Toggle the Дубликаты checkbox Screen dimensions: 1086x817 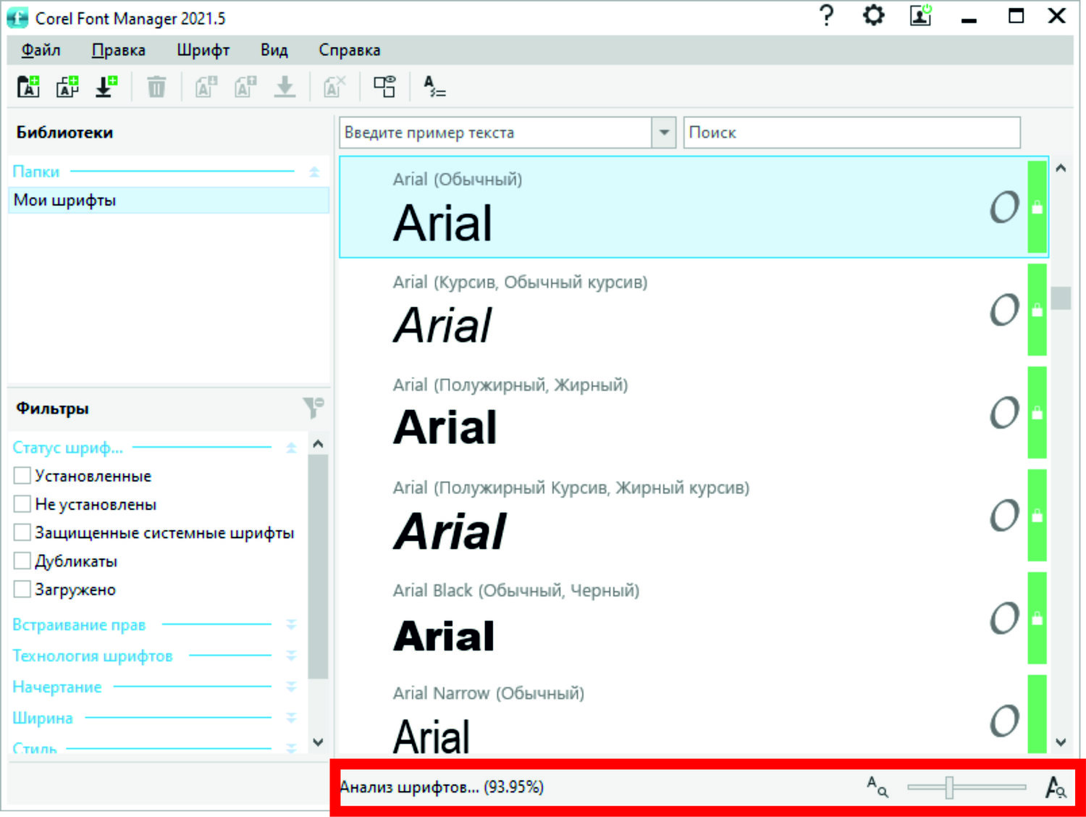(x=22, y=561)
